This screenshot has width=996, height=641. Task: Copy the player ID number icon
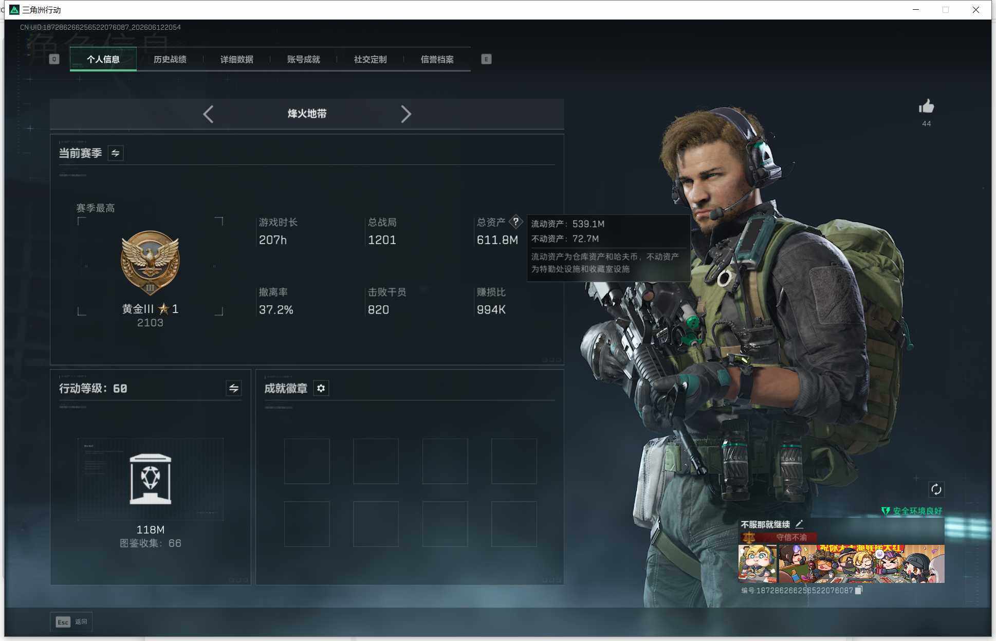[859, 590]
